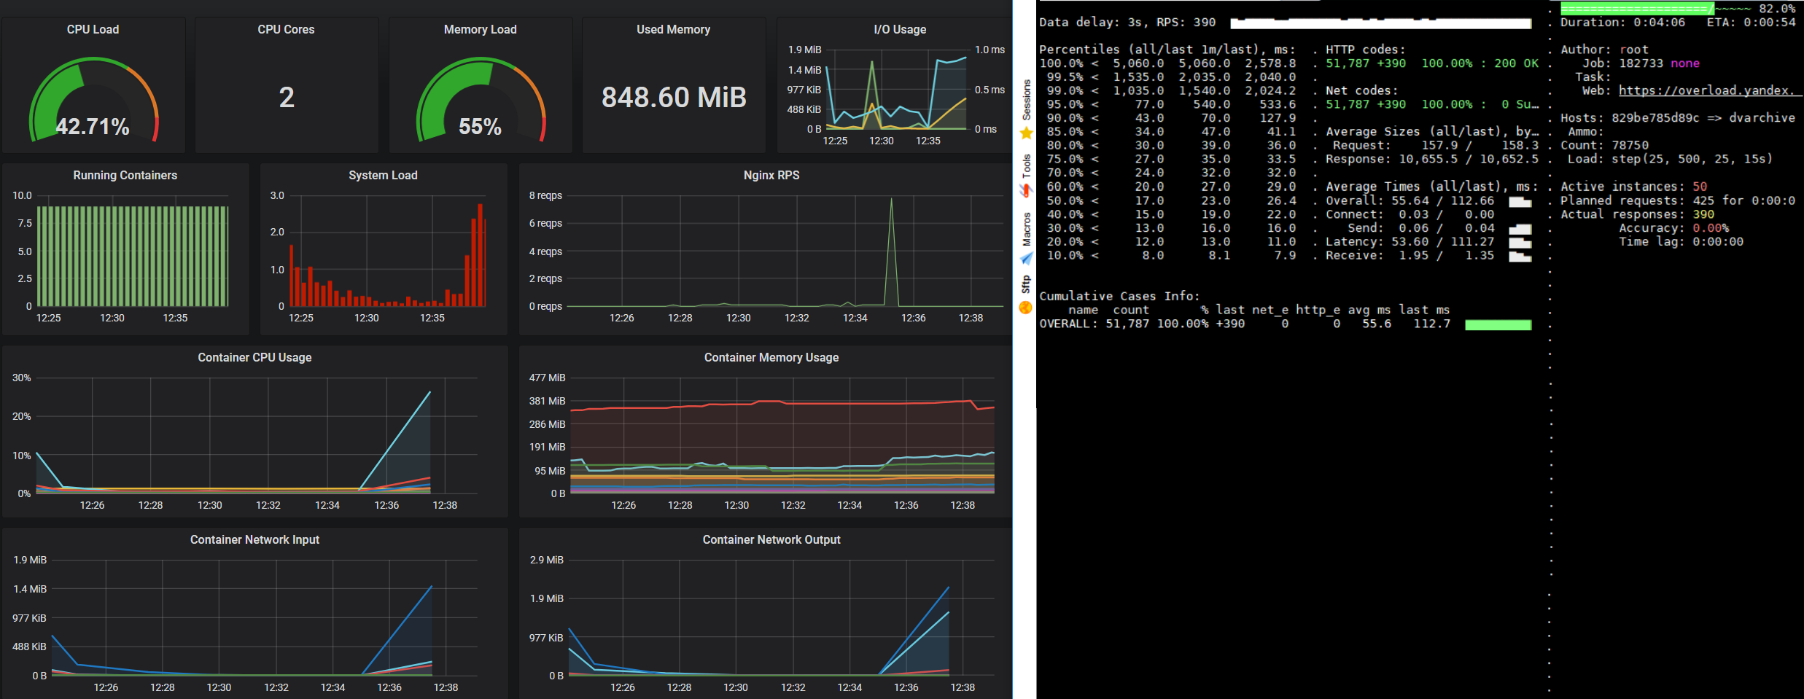Open the Container Network Output panel title
Viewport: 1804px width, 699px height.
pyautogui.click(x=771, y=539)
